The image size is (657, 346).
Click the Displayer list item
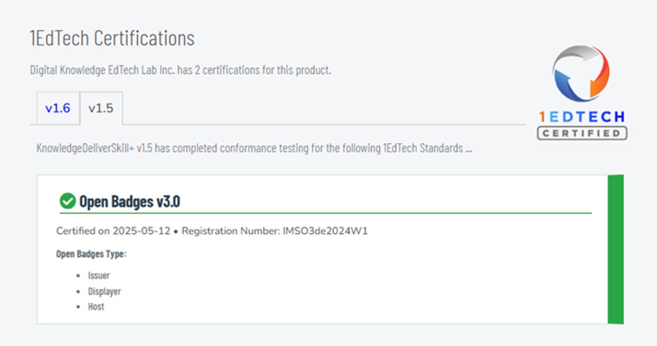104,291
